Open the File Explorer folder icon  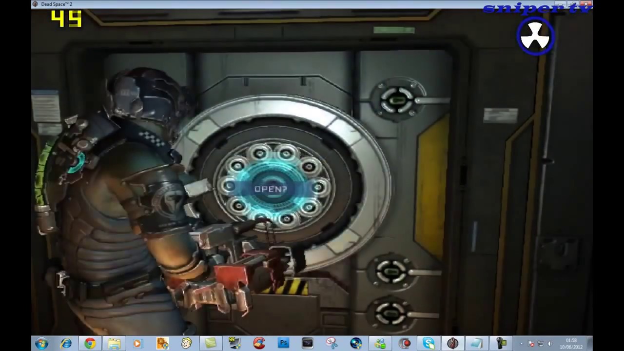(x=114, y=344)
